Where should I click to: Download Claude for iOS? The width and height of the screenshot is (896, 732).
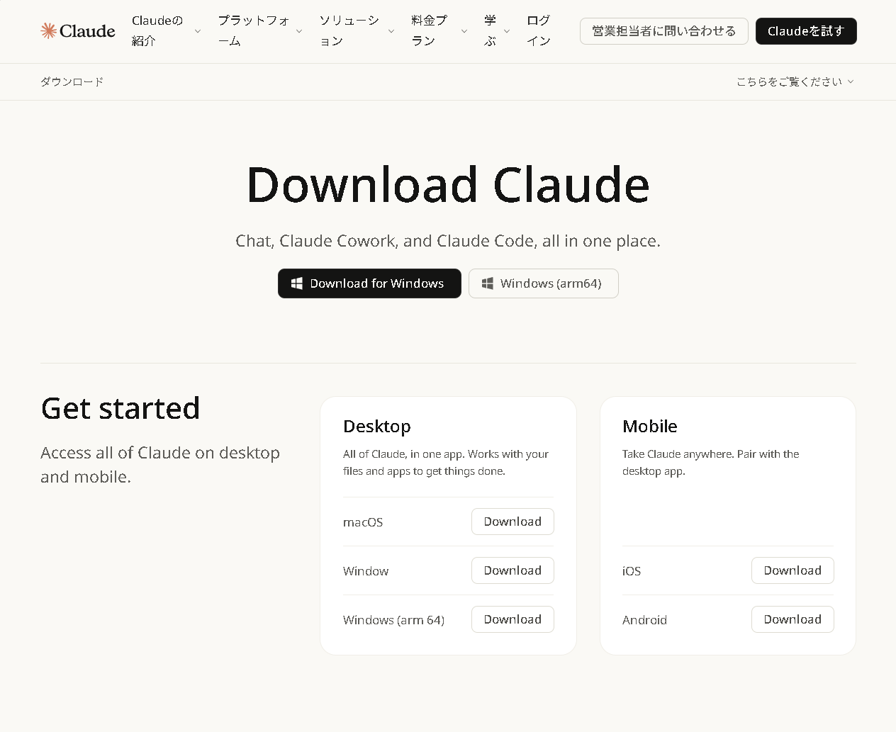(793, 570)
